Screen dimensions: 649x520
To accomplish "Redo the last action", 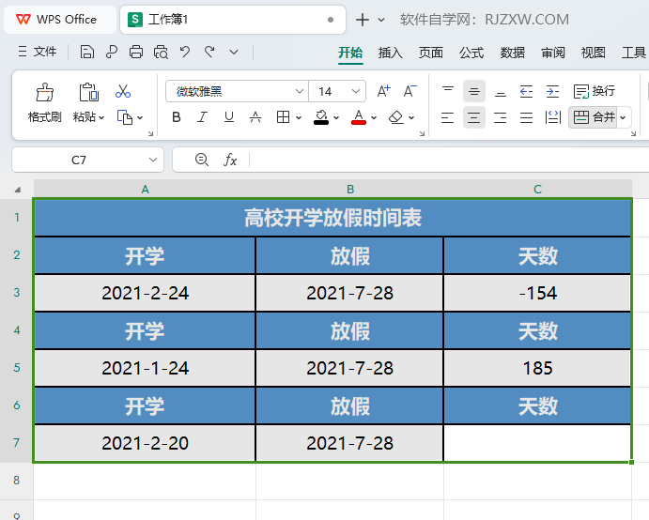I will point(209,53).
